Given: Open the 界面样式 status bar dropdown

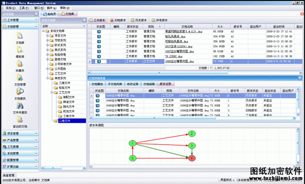Looking at the screenshot, I should pyautogui.click(x=227, y=180).
